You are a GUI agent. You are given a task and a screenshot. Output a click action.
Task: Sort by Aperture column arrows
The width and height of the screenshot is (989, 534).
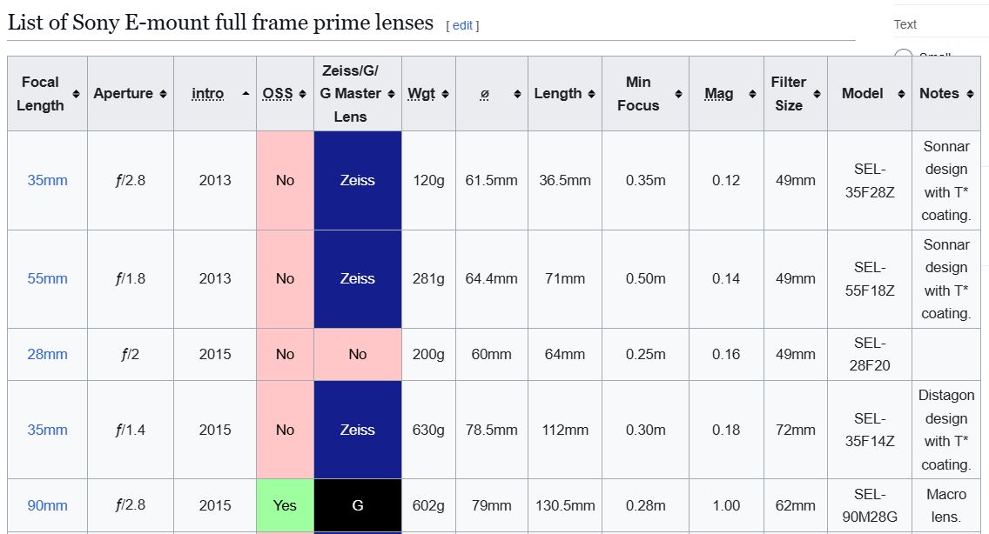[x=163, y=94]
